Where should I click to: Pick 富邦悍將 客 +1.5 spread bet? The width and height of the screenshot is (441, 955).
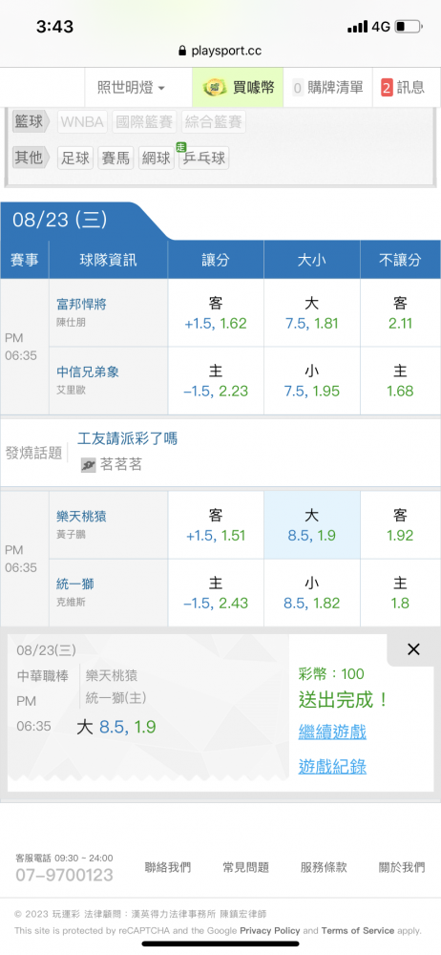[x=216, y=313]
